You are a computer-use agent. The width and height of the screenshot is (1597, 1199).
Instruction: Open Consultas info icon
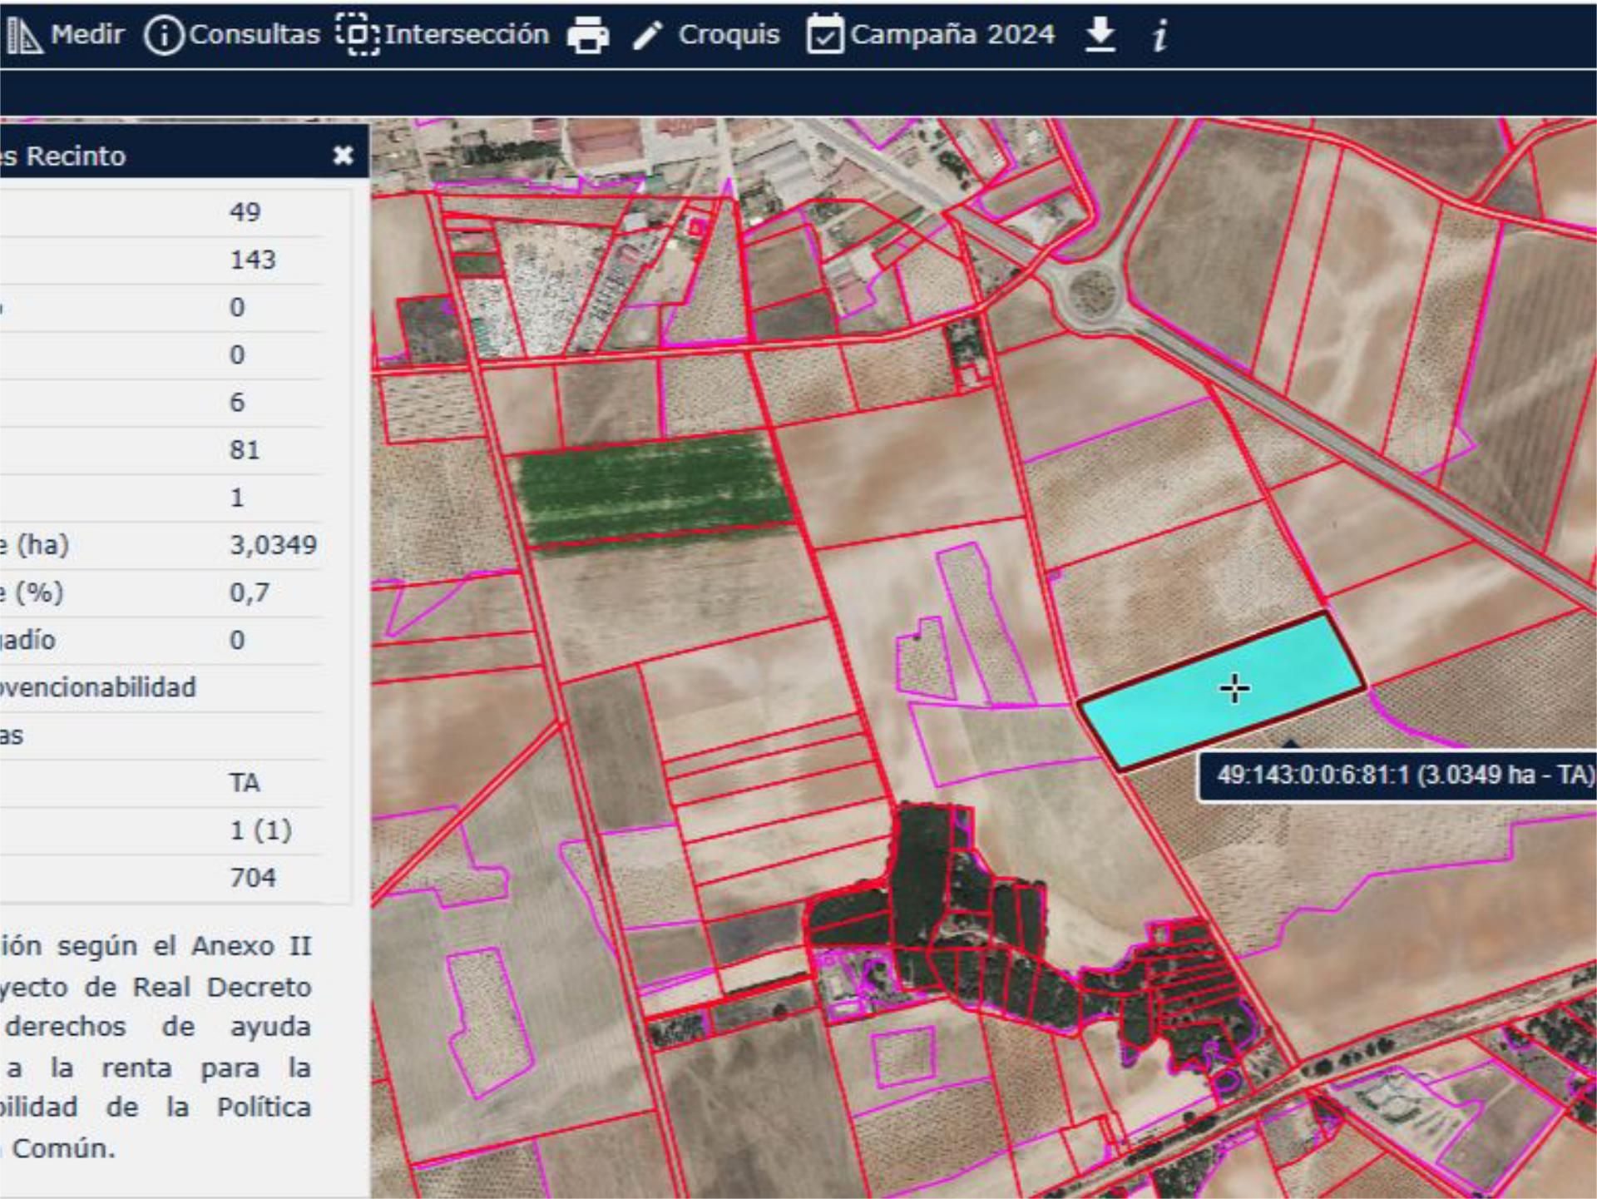(164, 36)
